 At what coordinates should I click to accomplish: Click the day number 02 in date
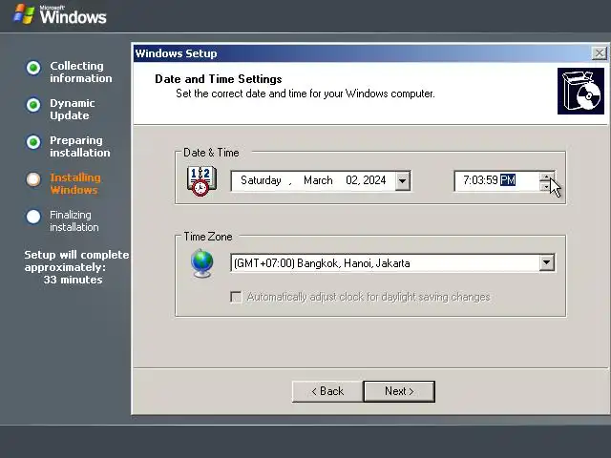click(x=352, y=180)
